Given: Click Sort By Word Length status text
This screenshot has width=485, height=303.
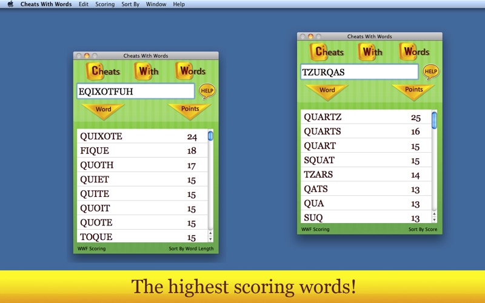Looking at the screenshot, I should point(191,248).
